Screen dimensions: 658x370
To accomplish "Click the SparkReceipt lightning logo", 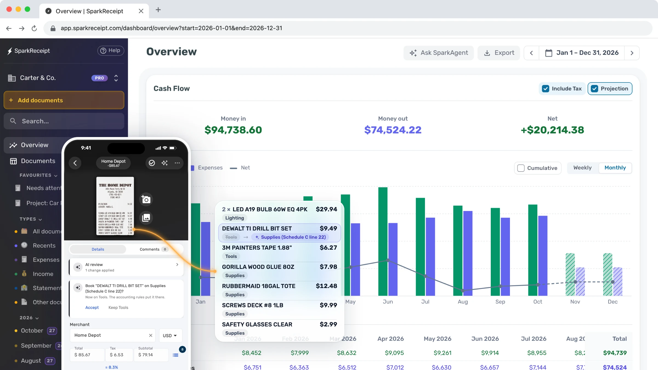I will click(x=10, y=51).
